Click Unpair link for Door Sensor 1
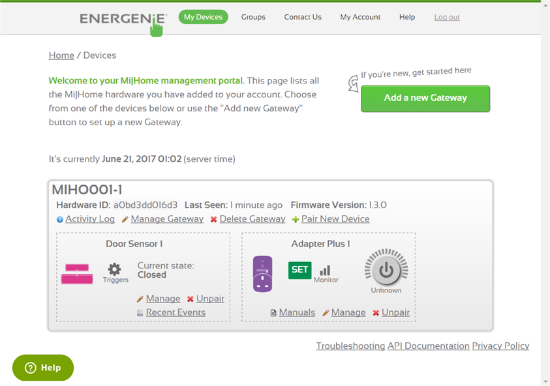550x386 pixels. click(x=210, y=299)
